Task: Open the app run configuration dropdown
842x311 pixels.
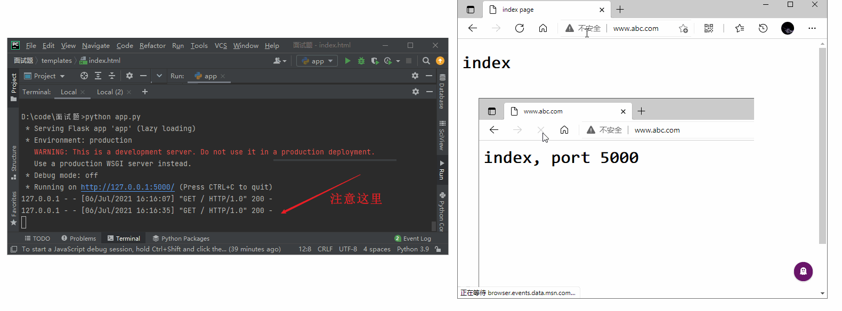Action: tap(317, 61)
